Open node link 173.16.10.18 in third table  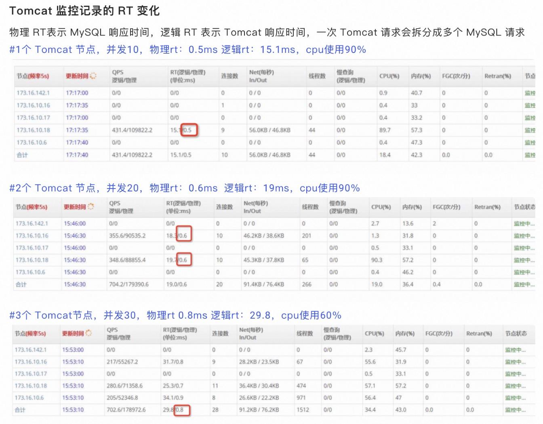(32, 386)
